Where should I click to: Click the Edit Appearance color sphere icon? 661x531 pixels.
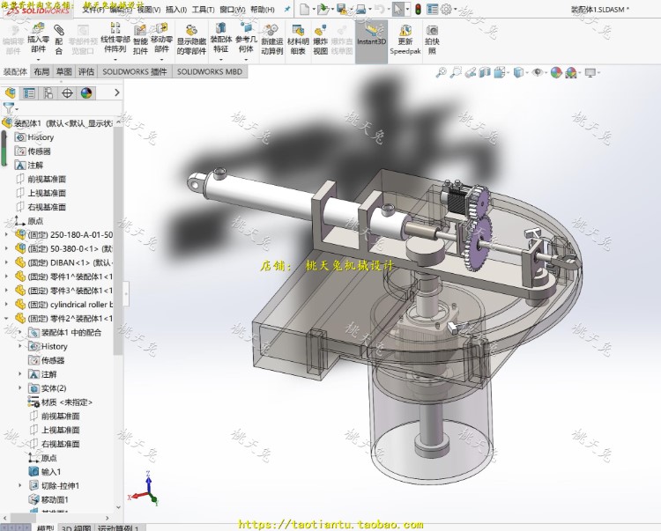(x=556, y=72)
